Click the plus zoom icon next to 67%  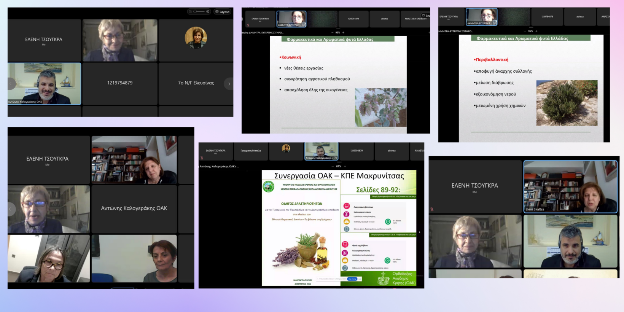(345, 166)
